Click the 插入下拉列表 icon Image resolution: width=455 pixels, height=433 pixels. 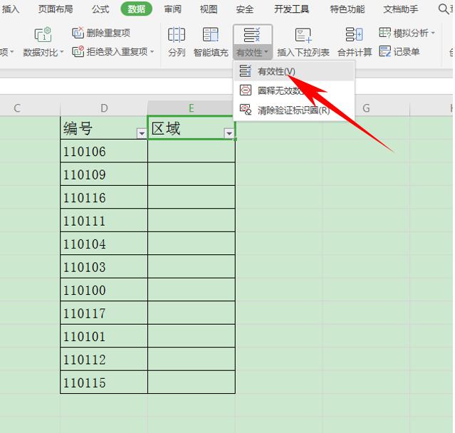point(303,35)
